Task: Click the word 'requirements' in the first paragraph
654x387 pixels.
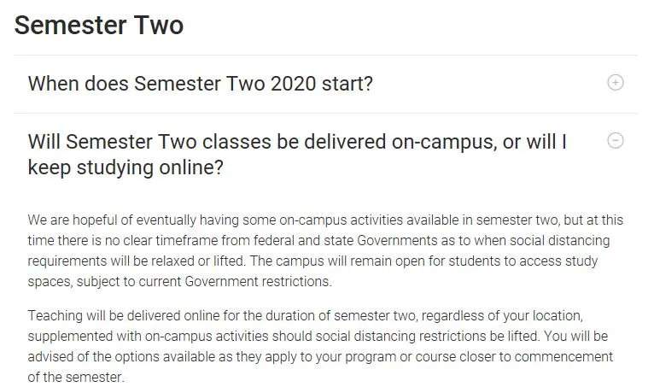Action: pyautogui.click(x=67, y=261)
